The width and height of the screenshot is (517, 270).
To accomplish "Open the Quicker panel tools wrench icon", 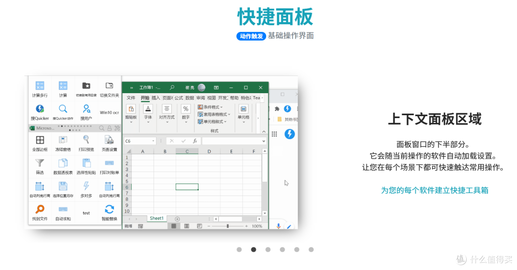I will coord(117,128).
